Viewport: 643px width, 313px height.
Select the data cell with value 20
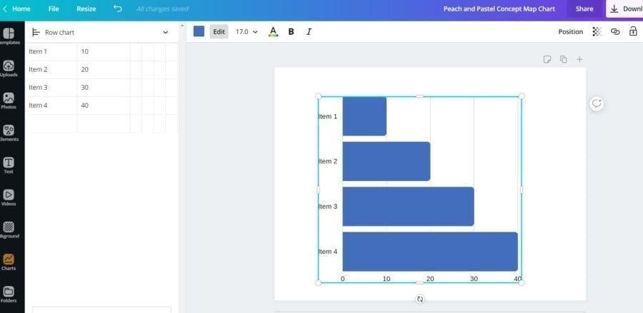point(104,70)
